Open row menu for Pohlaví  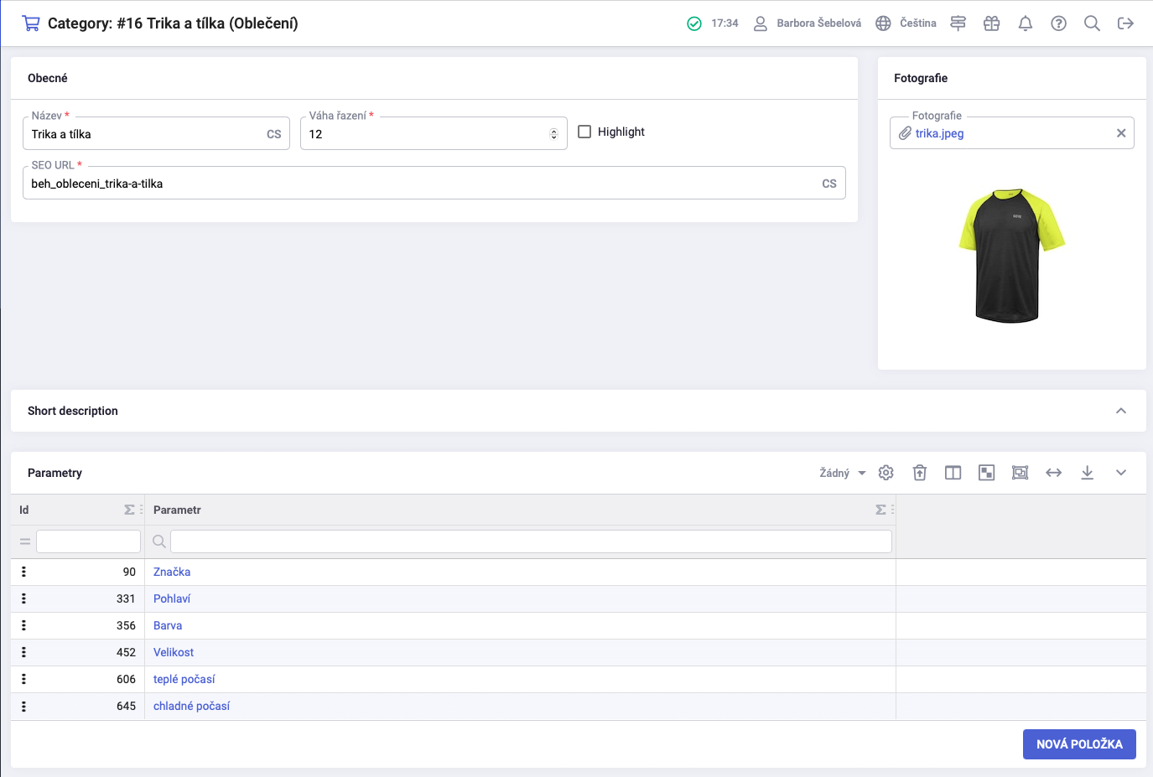23,598
